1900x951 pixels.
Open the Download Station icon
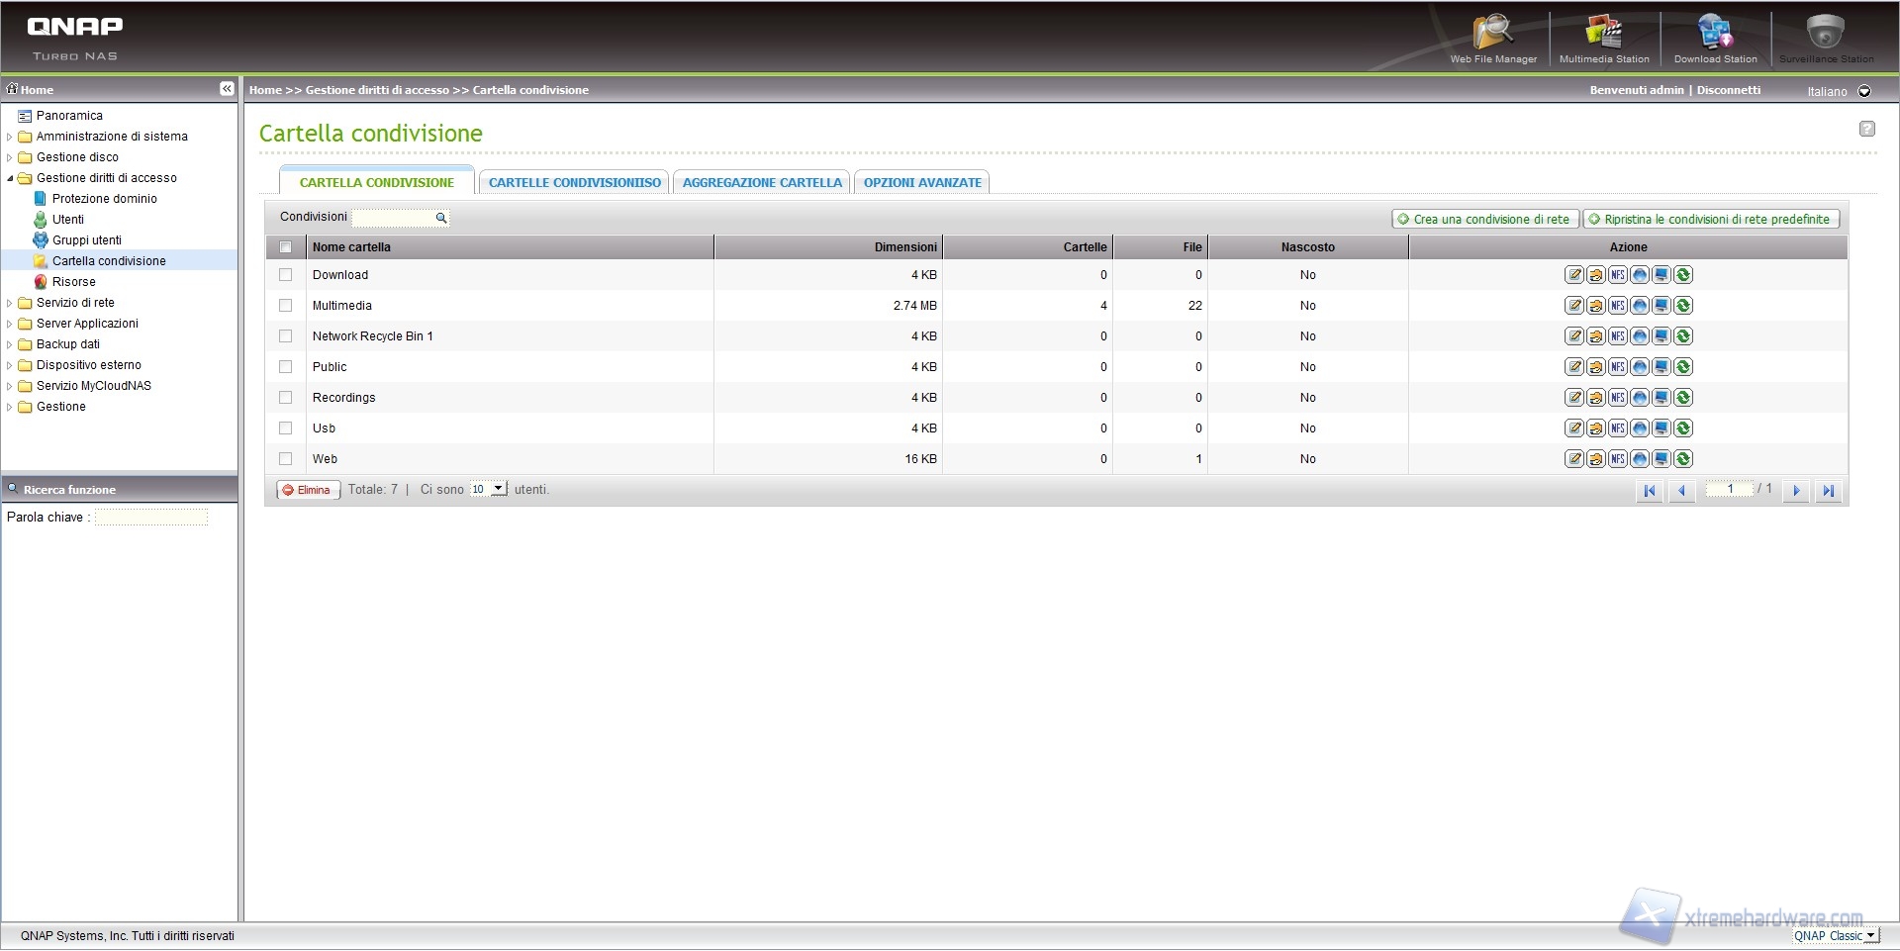(x=1715, y=38)
